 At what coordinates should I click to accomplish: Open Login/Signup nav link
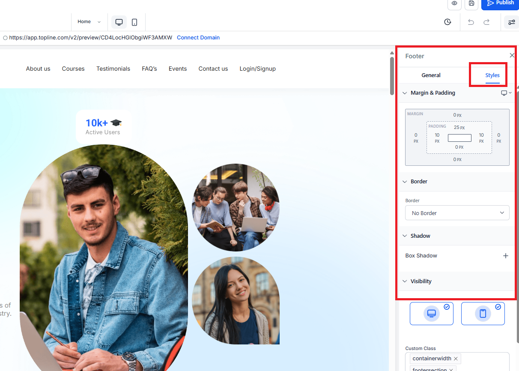[258, 69]
